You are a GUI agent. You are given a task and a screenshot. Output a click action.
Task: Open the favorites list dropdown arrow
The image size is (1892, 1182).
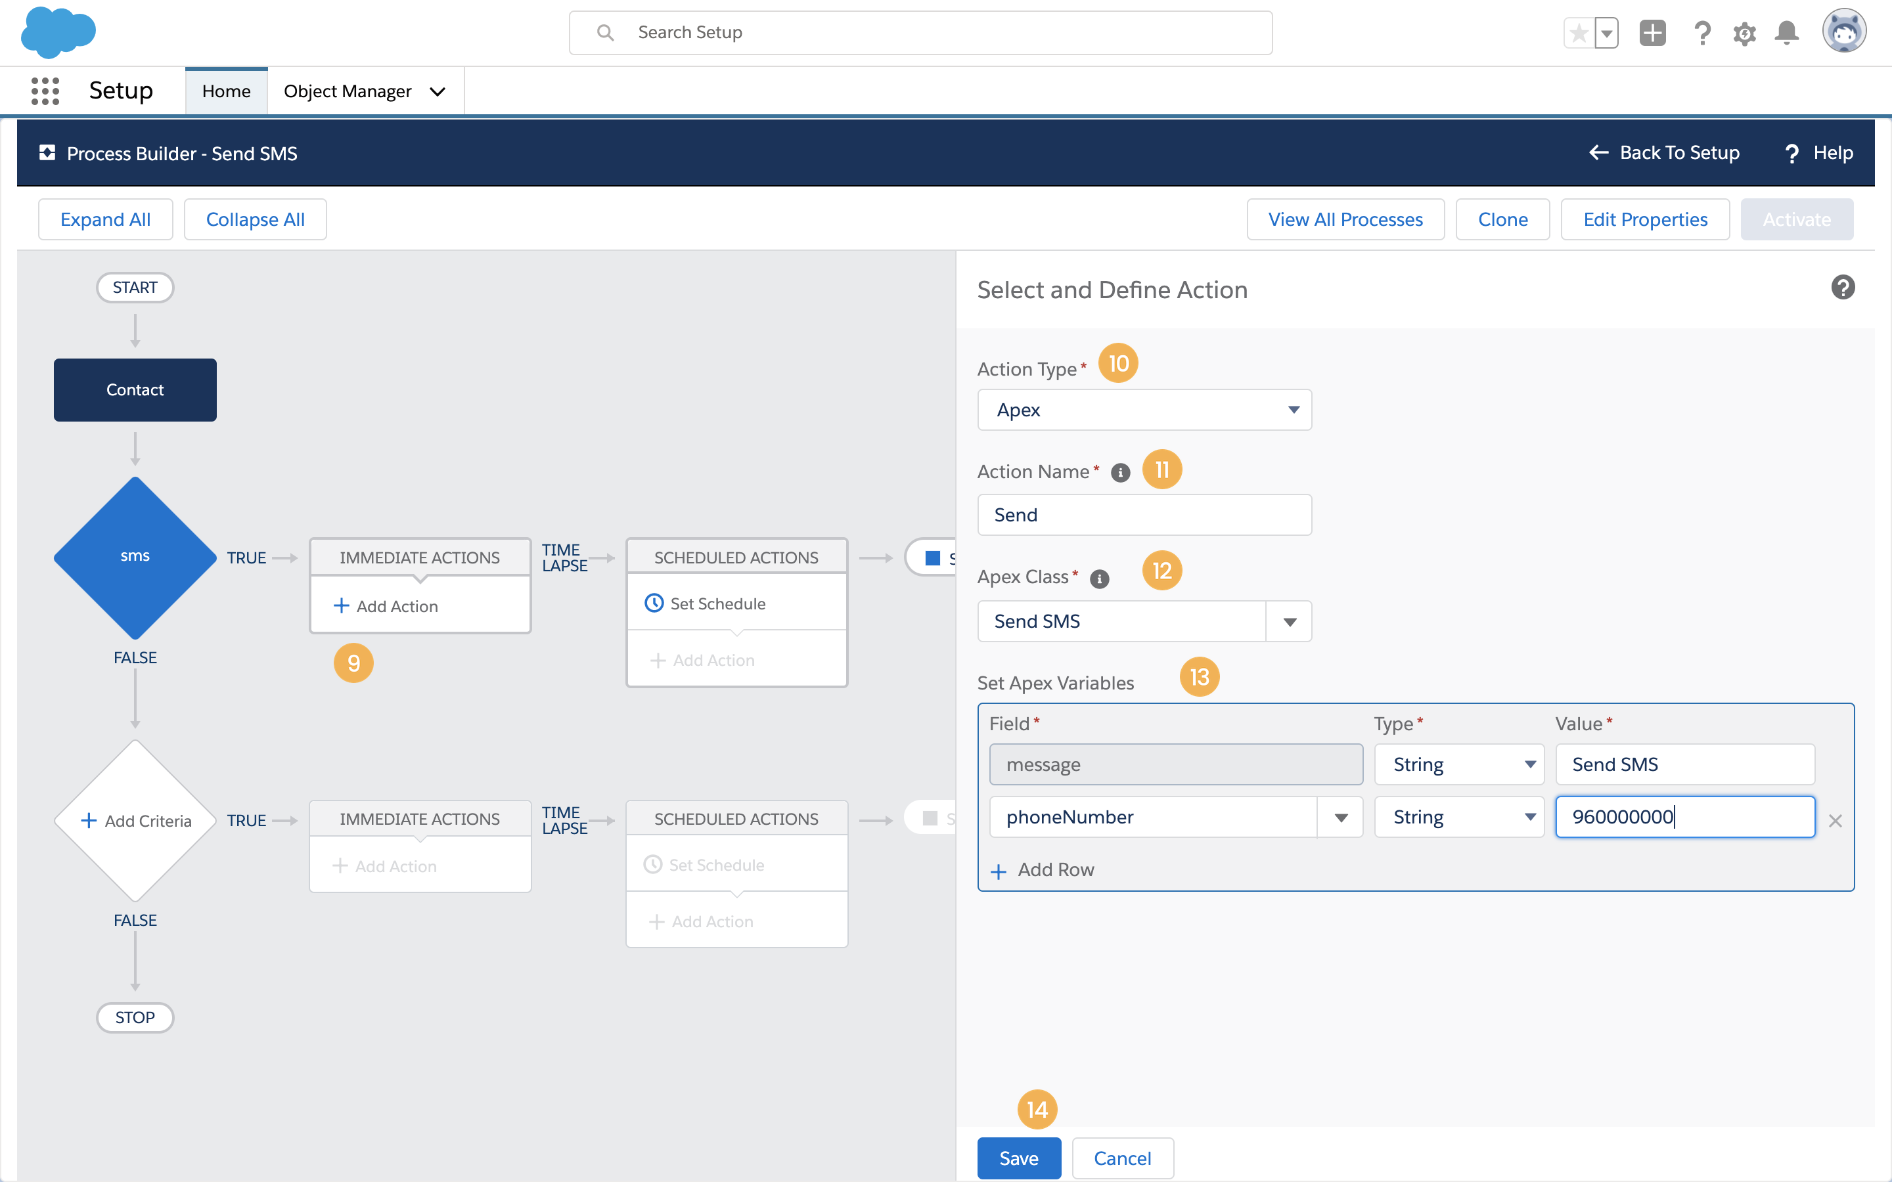[1607, 33]
